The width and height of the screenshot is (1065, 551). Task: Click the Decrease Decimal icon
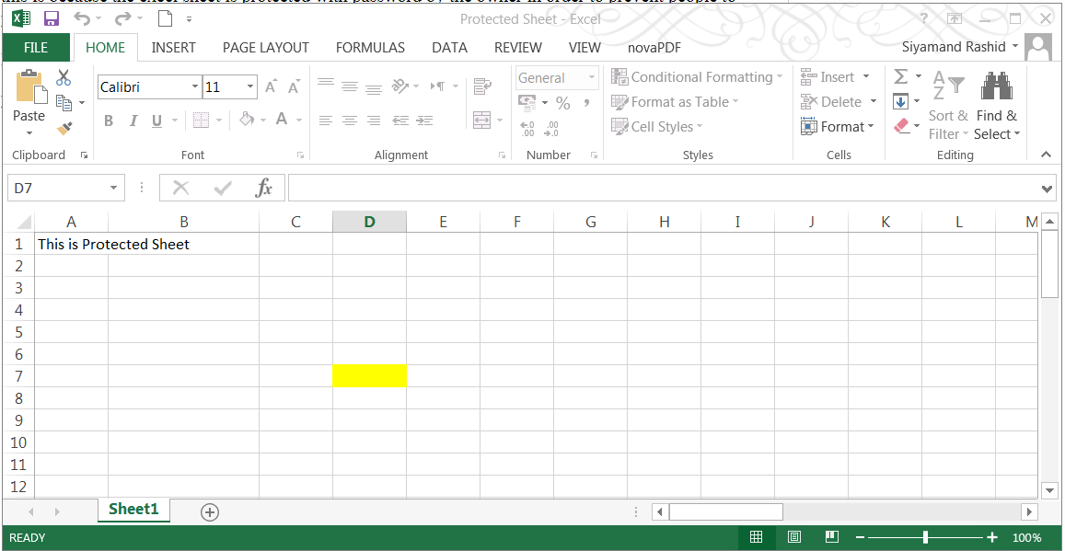tap(551, 128)
